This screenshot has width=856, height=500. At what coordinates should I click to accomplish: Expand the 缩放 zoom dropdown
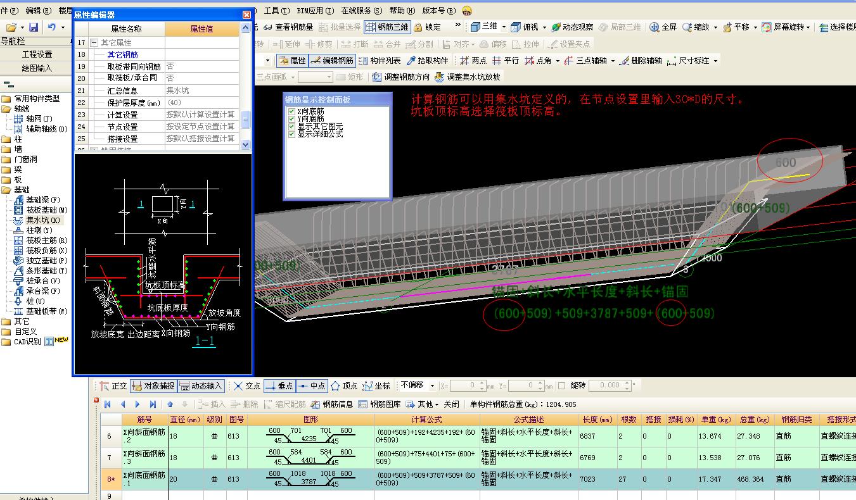pyautogui.click(x=715, y=27)
